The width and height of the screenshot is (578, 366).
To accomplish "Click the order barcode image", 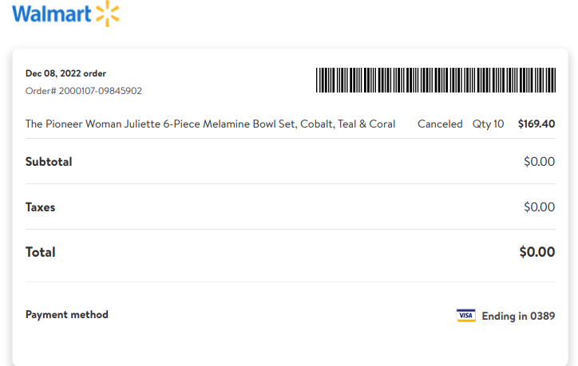I will 436,80.
